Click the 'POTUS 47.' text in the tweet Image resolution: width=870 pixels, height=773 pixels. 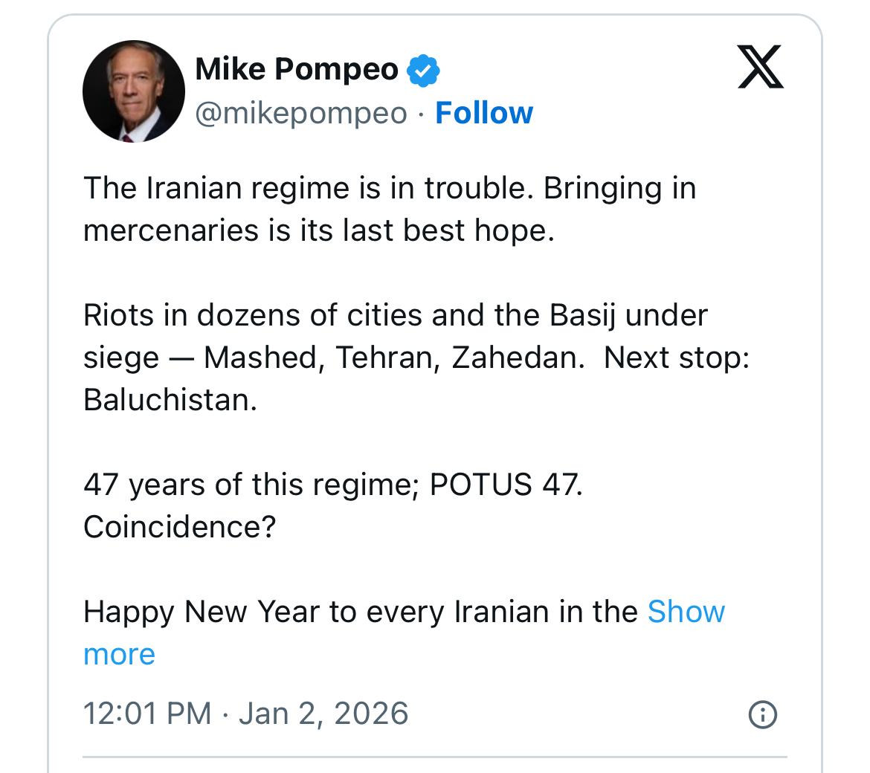tap(506, 485)
